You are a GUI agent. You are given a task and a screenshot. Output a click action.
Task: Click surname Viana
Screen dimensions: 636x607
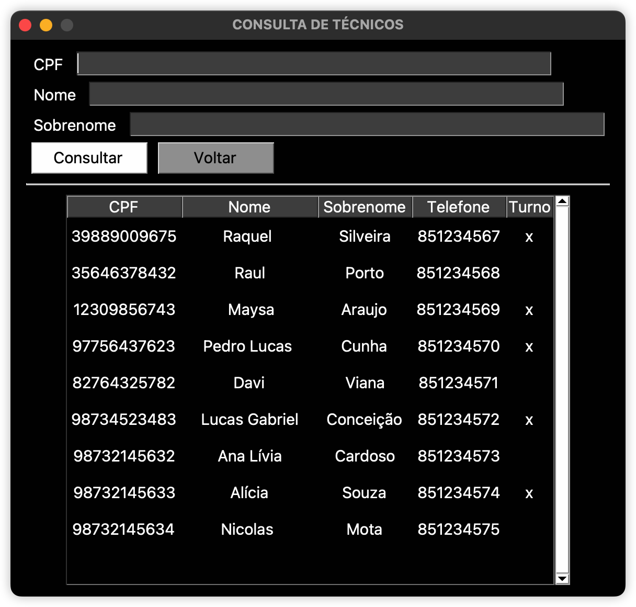pyautogui.click(x=365, y=383)
